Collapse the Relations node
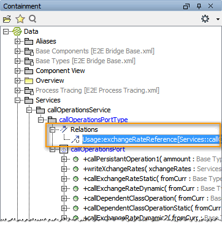Viewport: 222px width, 227px height. click(53, 129)
